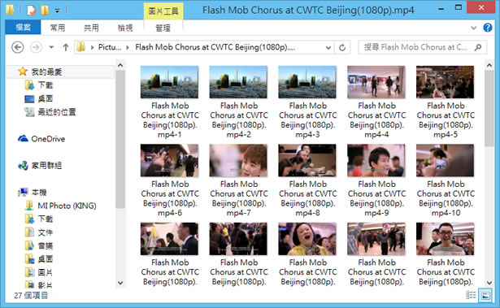Expand the address bar history dropdown
Screen dimensions: 500x308
pos(328,47)
